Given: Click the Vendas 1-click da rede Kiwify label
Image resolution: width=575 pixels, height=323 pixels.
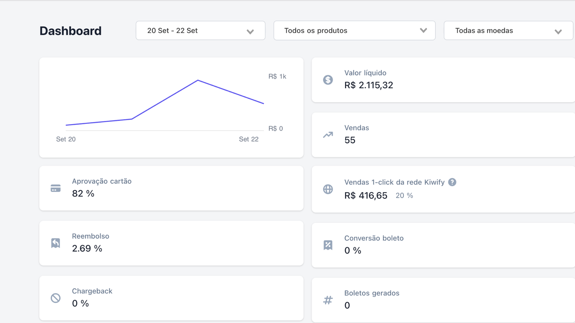Looking at the screenshot, I should 394,182.
